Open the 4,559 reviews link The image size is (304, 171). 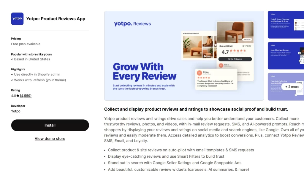click(x=26, y=96)
